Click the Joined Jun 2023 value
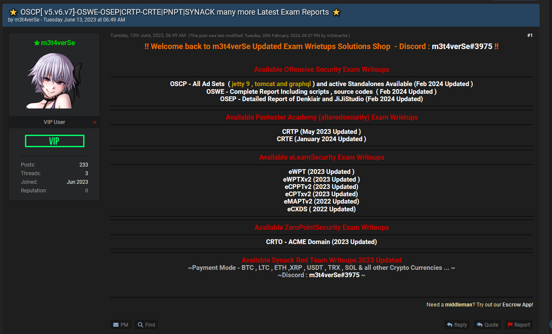Screen dimensions: 552x334 pyautogui.click(x=77, y=182)
